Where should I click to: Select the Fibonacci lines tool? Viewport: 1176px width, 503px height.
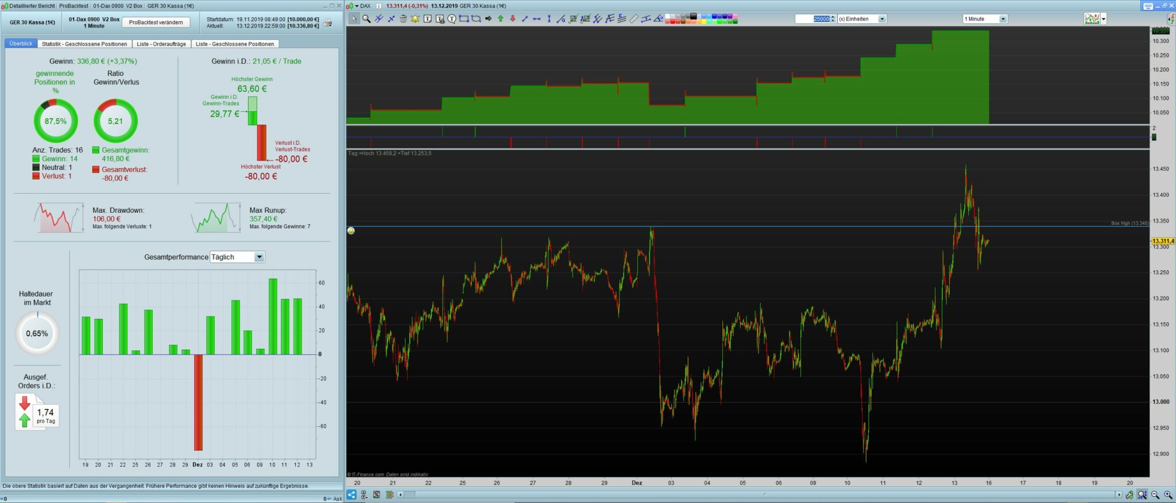(x=621, y=19)
